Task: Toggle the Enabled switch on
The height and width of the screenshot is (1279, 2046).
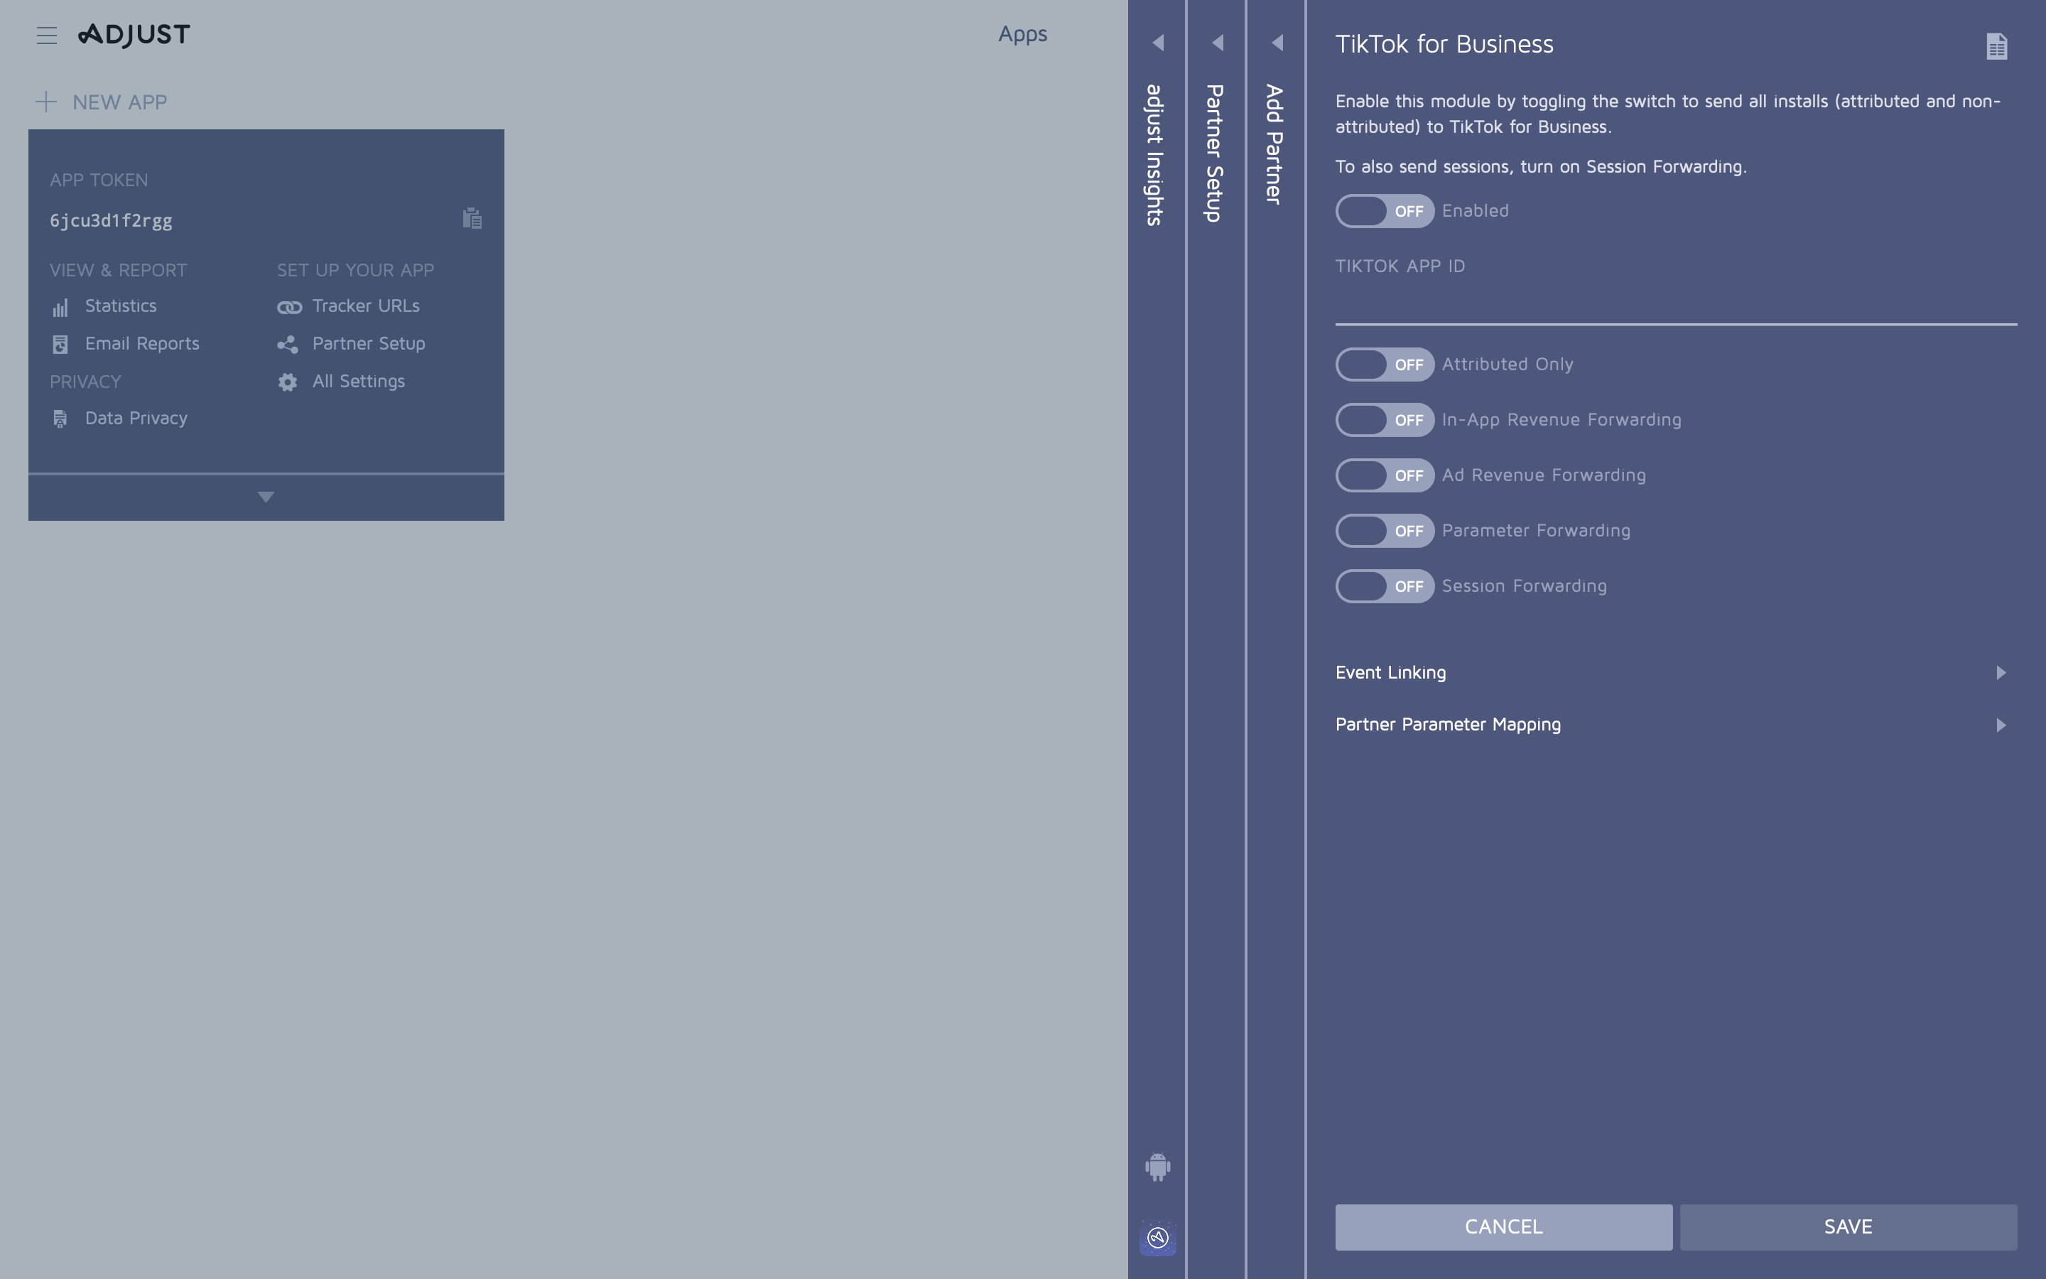Action: [1384, 212]
